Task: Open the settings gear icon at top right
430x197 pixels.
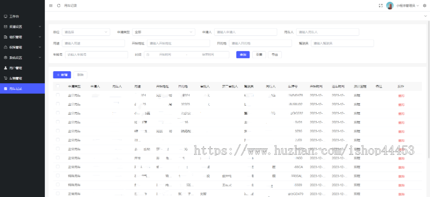Action: 425,5
